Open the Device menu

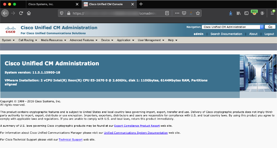107,40
